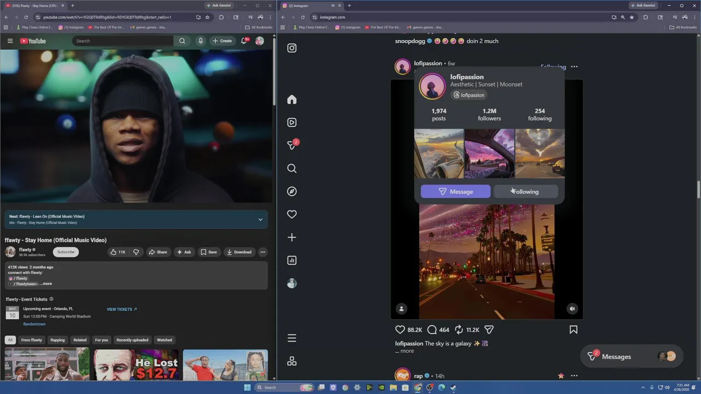This screenshot has height=394, width=701.
Task: Open options menu for the rap post
Action: click(574, 376)
